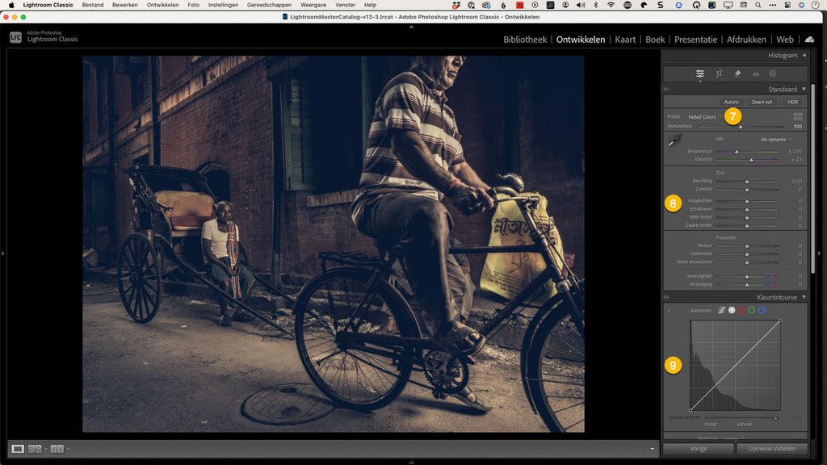The width and height of the screenshot is (827, 465).
Task: Select the Crop and rotate tool icon
Action: (x=719, y=73)
